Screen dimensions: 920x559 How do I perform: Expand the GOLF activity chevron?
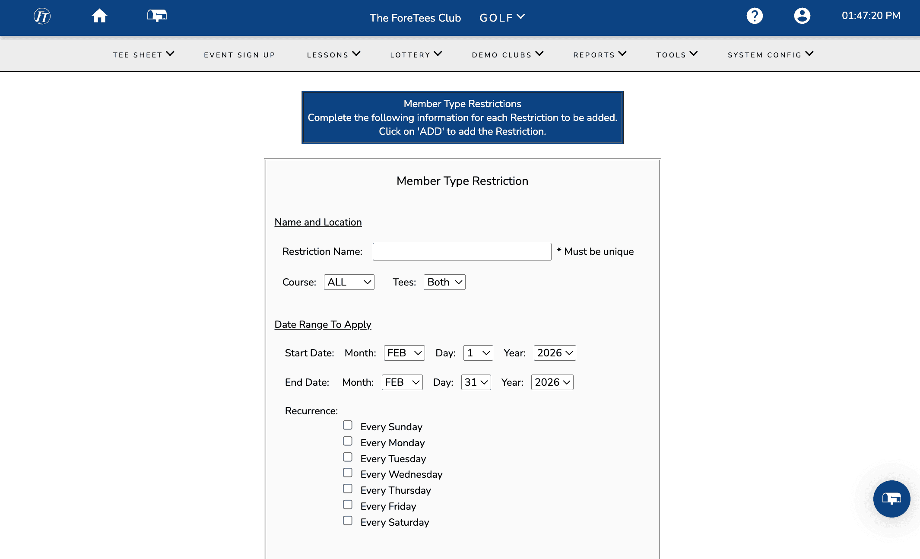[x=521, y=17]
